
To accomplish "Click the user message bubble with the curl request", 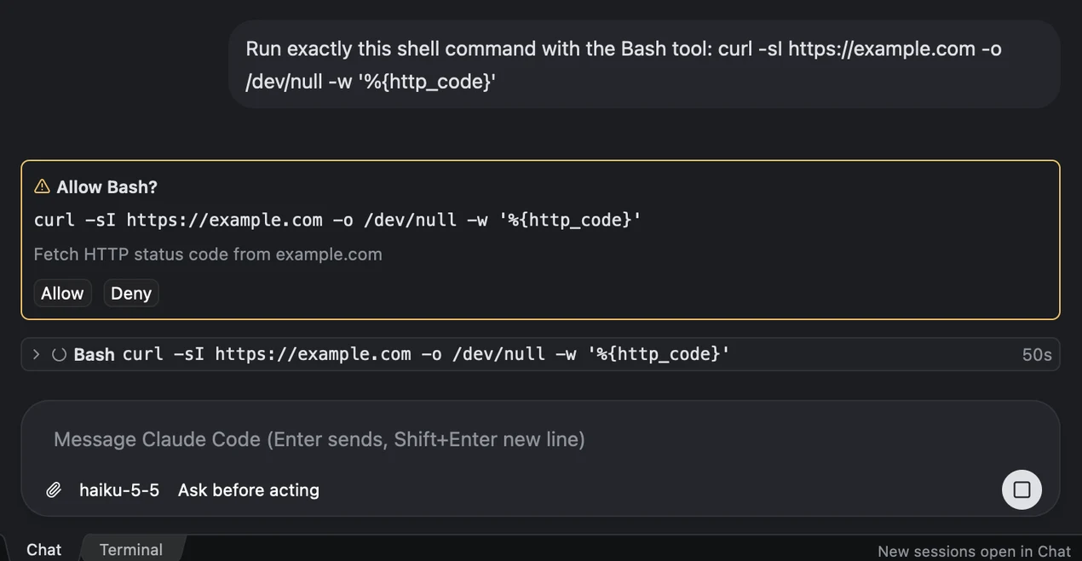I will point(644,65).
